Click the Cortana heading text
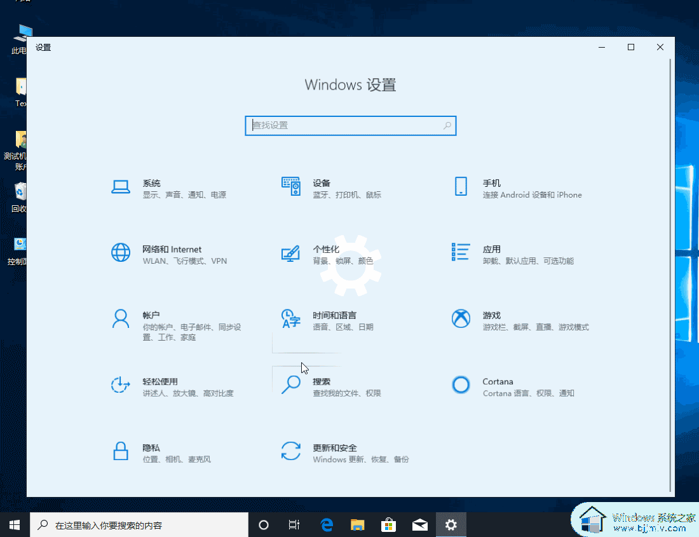This screenshot has width=699, height=537. pos(498,381)
